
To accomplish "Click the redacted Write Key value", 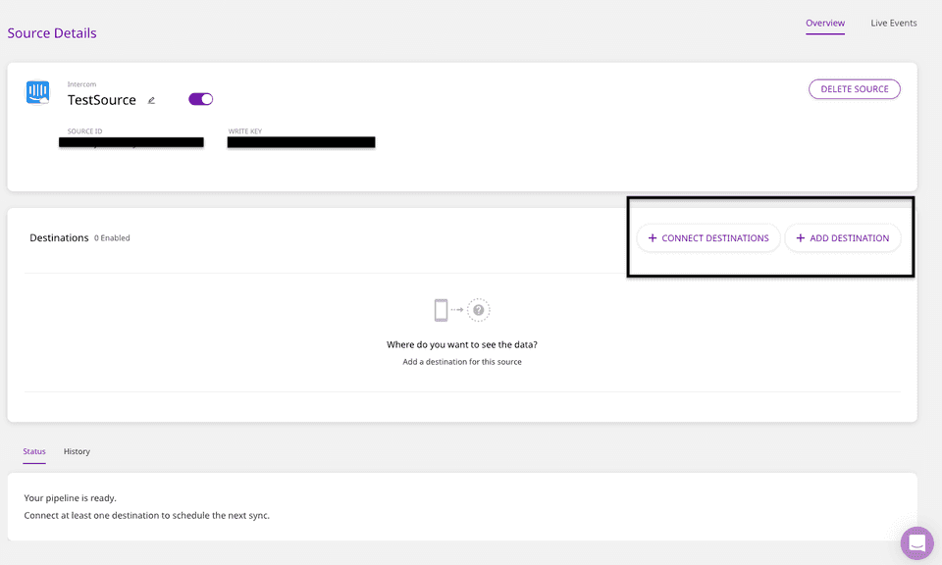I will click(301, 142).
